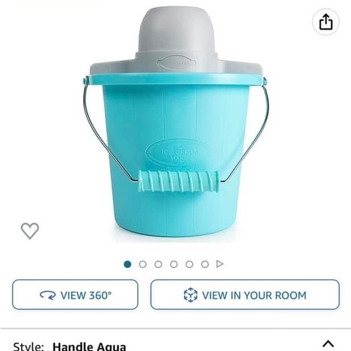This screenshot has height=351, width=351.
Task: Click the Ice Cream Maker embossed logo
Action: coord(178,153)
